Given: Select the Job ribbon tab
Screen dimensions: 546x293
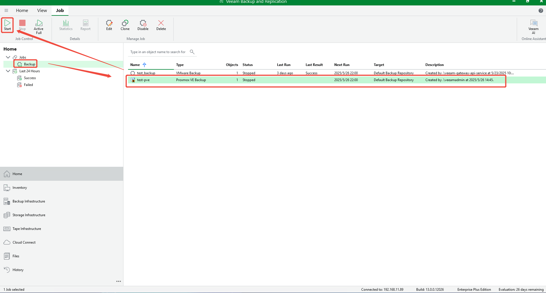Looking at the screenshot, I should pos(60,11).
